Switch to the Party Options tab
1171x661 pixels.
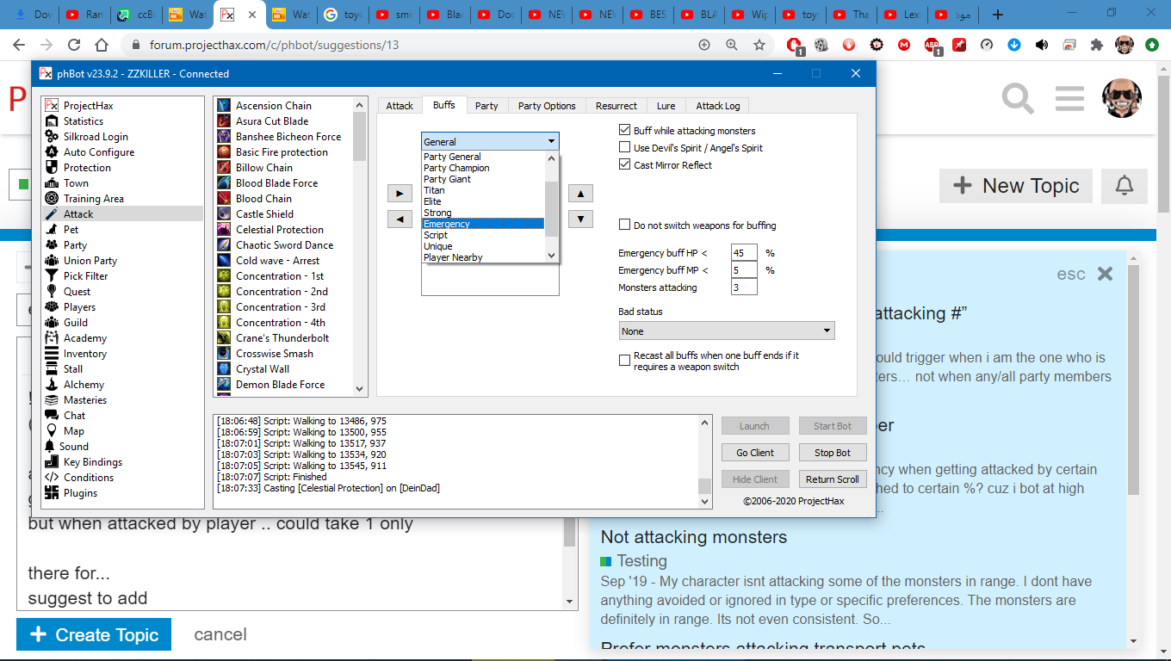pos(547,106)
